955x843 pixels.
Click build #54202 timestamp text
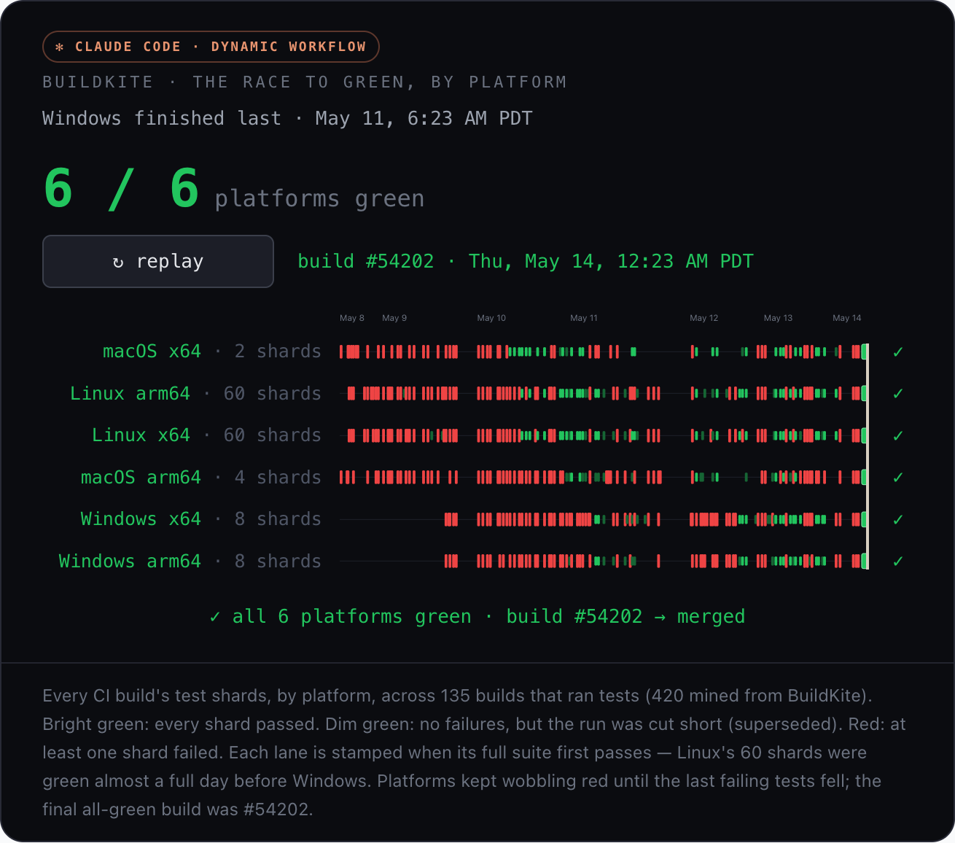tap(526, 261)
